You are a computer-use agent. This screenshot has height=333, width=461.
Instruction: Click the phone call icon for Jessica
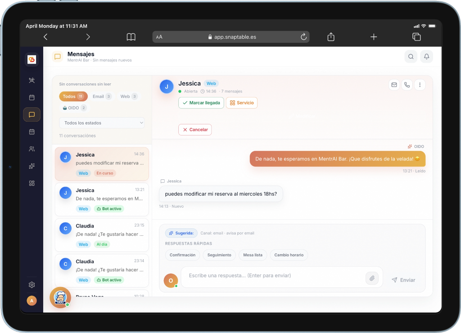tap(407, 85)
